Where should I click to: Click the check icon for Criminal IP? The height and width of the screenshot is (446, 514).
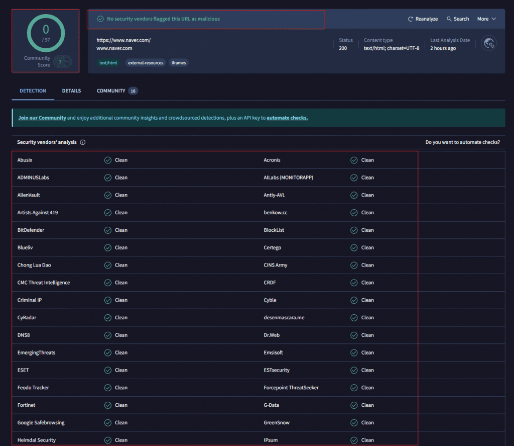pyautogui.click(x=108, y=300)
